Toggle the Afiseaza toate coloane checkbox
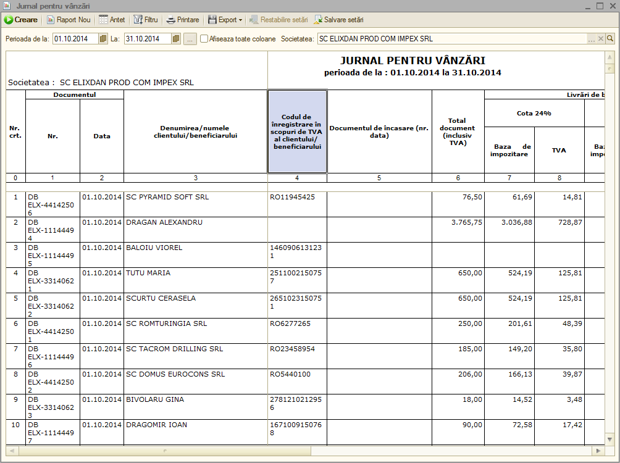Image resolution: width=620 pixels, height=463 pixels. point(204,39)
